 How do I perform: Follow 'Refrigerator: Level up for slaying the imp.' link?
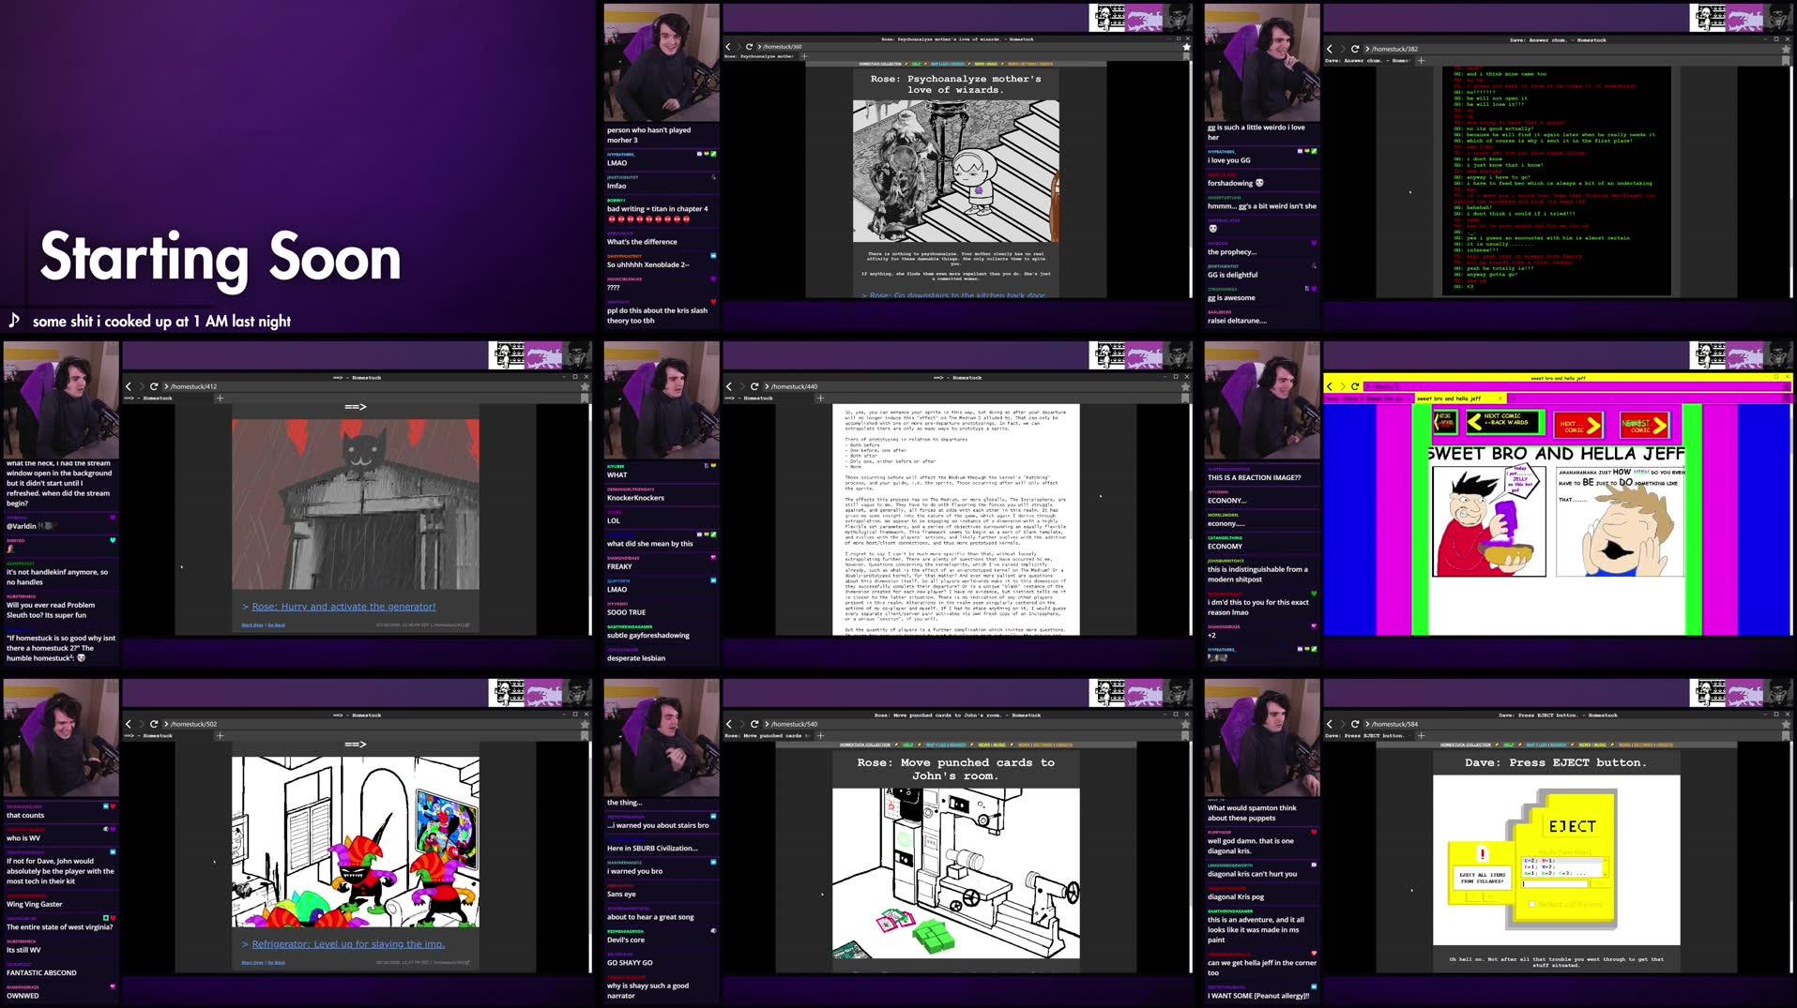pyautogui.click(x=348, y=944)
